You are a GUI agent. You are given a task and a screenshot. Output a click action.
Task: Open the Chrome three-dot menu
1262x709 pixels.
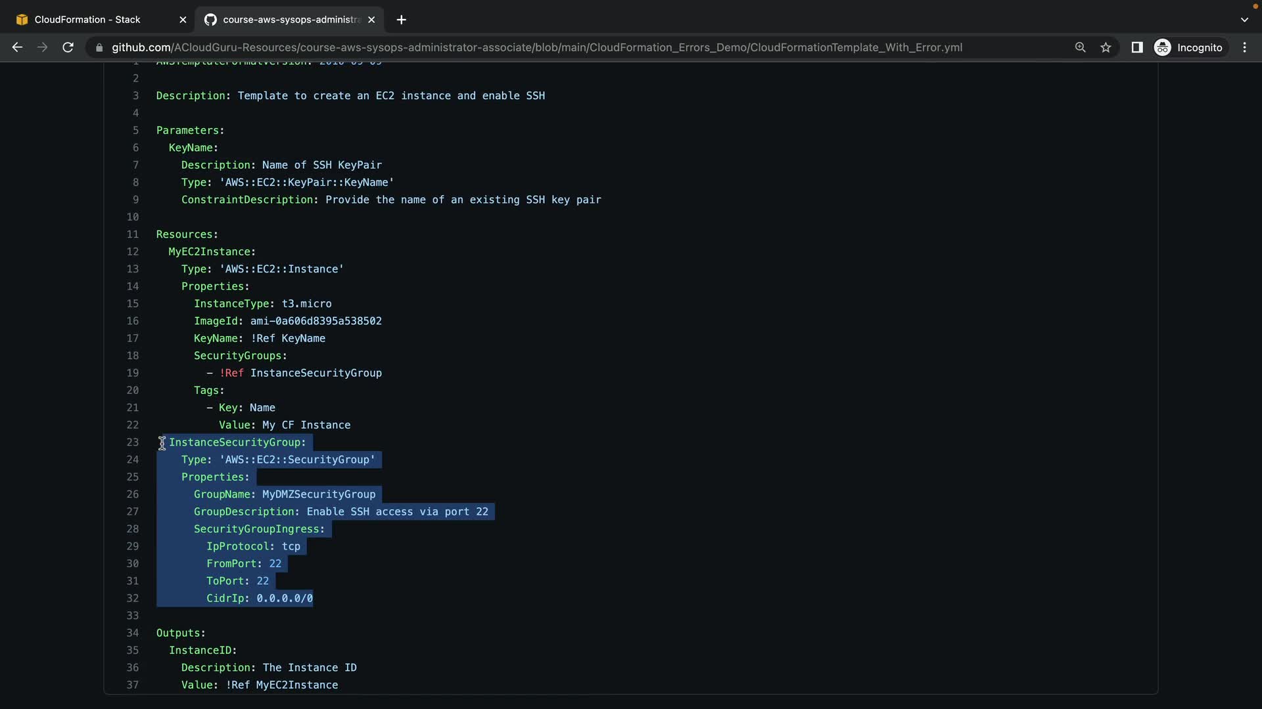coord(1244,47)
